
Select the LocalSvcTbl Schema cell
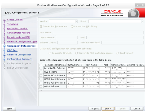[55, 68]
